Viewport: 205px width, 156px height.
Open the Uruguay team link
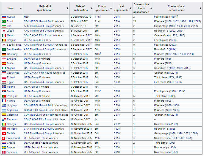pyautogui.click(x=12, y=105)
